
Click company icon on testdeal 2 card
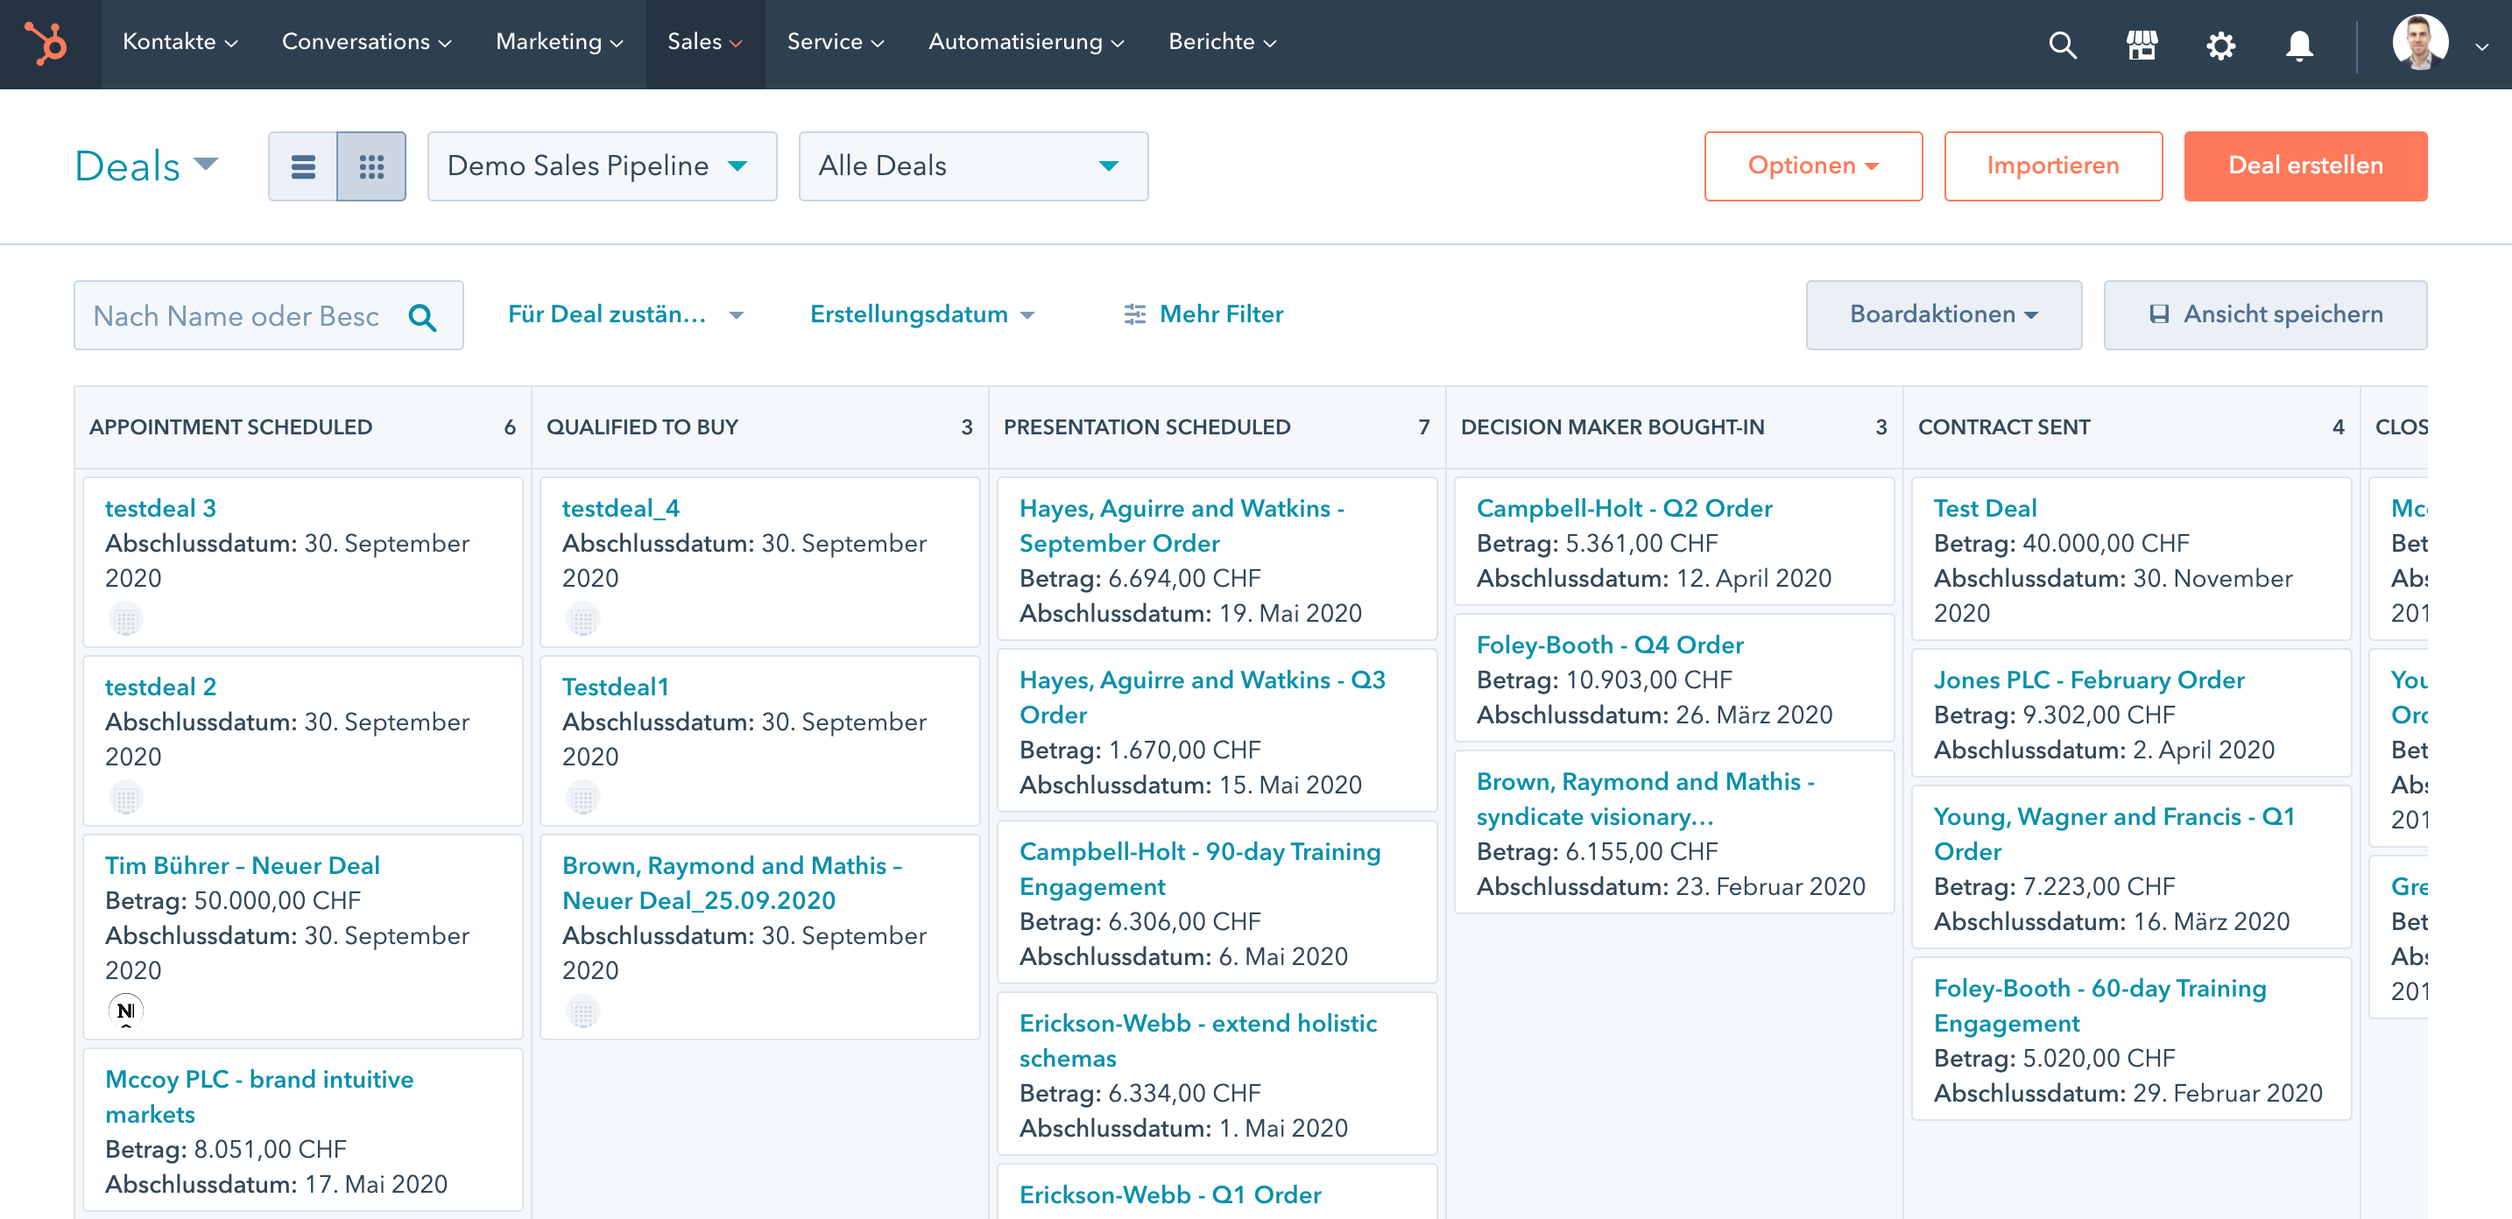(x=126, y=799)
